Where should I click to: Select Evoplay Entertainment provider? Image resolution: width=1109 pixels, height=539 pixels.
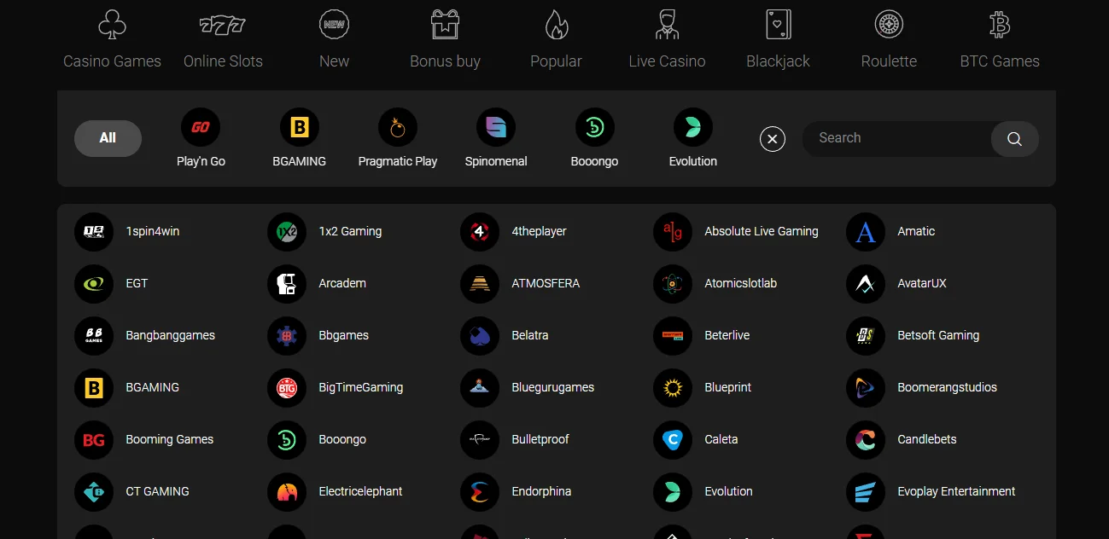point(931,492)
